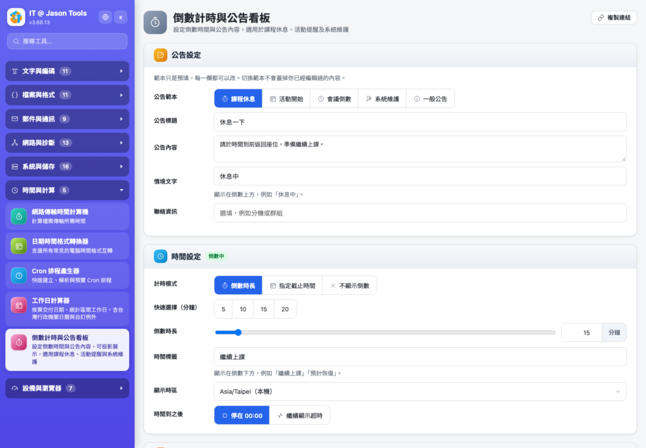Expand the 文字與編碼 category arrow
This screenshot has height=448, width=646.
point(121,71)
